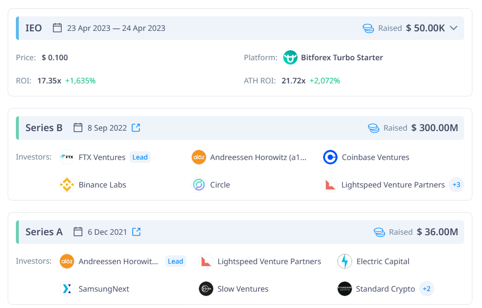Open the Slow Ventures investor link

point(243,289)
